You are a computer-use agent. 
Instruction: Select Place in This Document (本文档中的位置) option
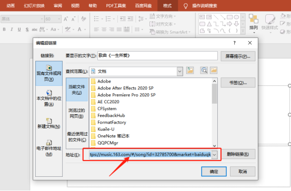point(49,98)
